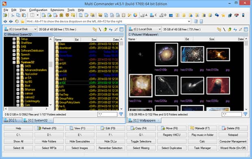Click the Registry HKCU button

[x=172, y=135]
